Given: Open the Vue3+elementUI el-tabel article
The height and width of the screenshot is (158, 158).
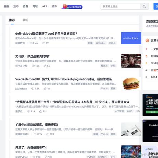Looking at the screenshot, I should coord(65,79).
